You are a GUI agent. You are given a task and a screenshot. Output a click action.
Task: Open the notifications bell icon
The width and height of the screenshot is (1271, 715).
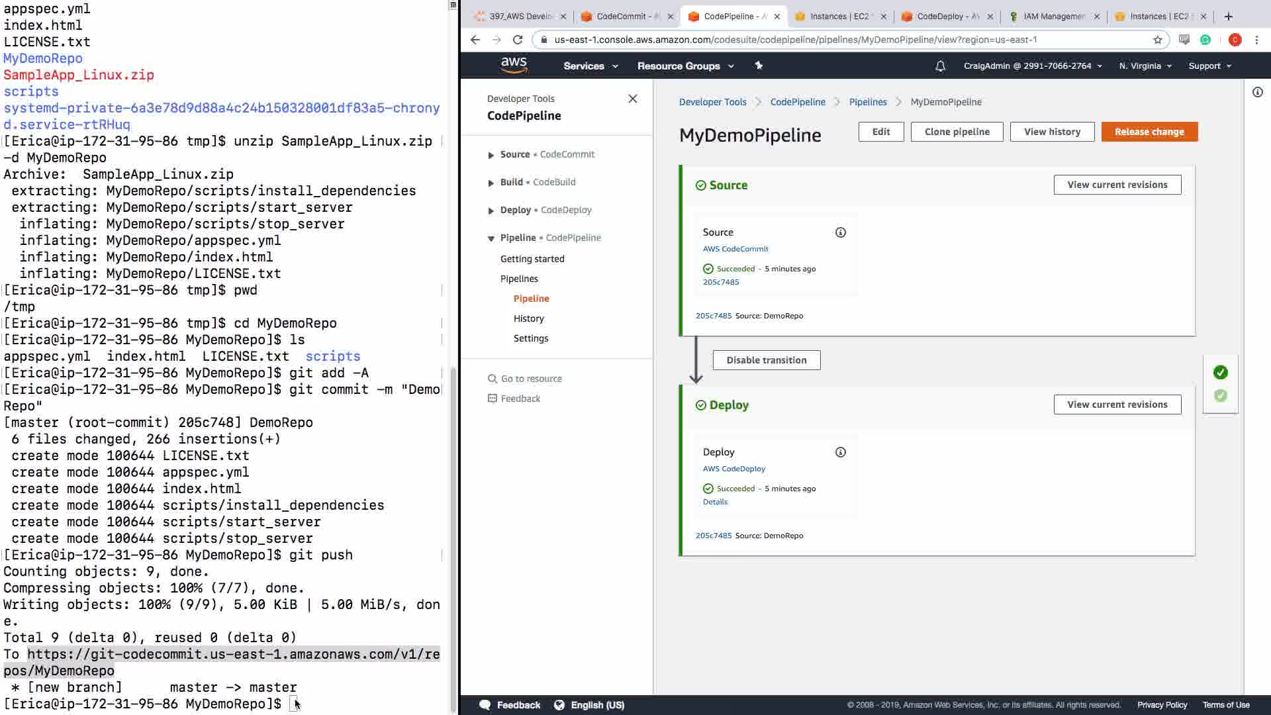(x=940, y=66)
